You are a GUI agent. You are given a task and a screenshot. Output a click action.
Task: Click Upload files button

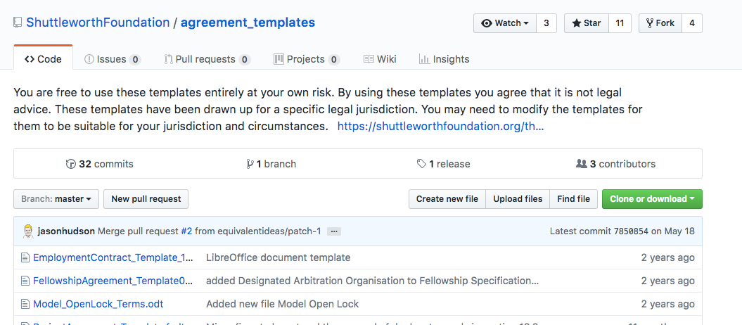point(518,199)
